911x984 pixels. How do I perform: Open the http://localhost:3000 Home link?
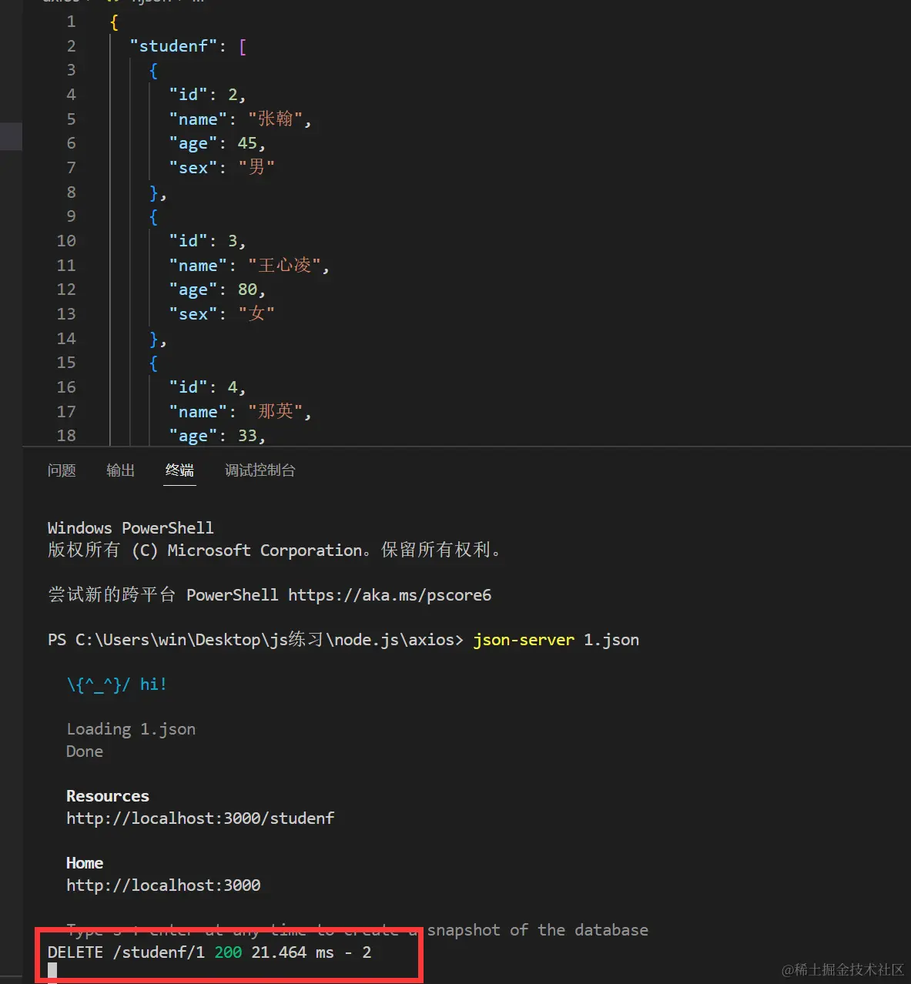pyautogui.click(x=163, y=885)
